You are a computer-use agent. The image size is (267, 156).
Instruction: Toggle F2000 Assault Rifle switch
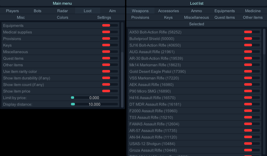coord(252,111)
